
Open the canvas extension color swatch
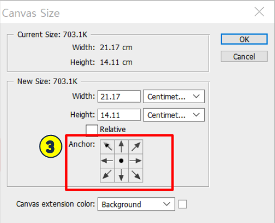tap(182, 204)
